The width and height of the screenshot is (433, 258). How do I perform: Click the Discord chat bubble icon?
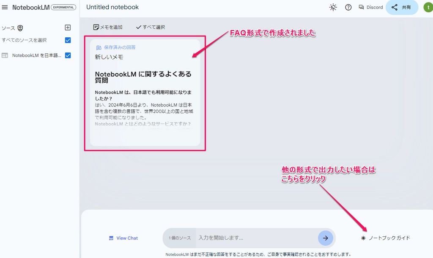[x=361, y=8]
